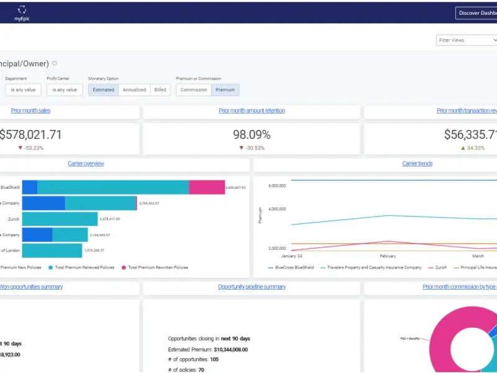Open the Carrier overview link
Viewport: 497px width, 373px height.
pos(86,163)
